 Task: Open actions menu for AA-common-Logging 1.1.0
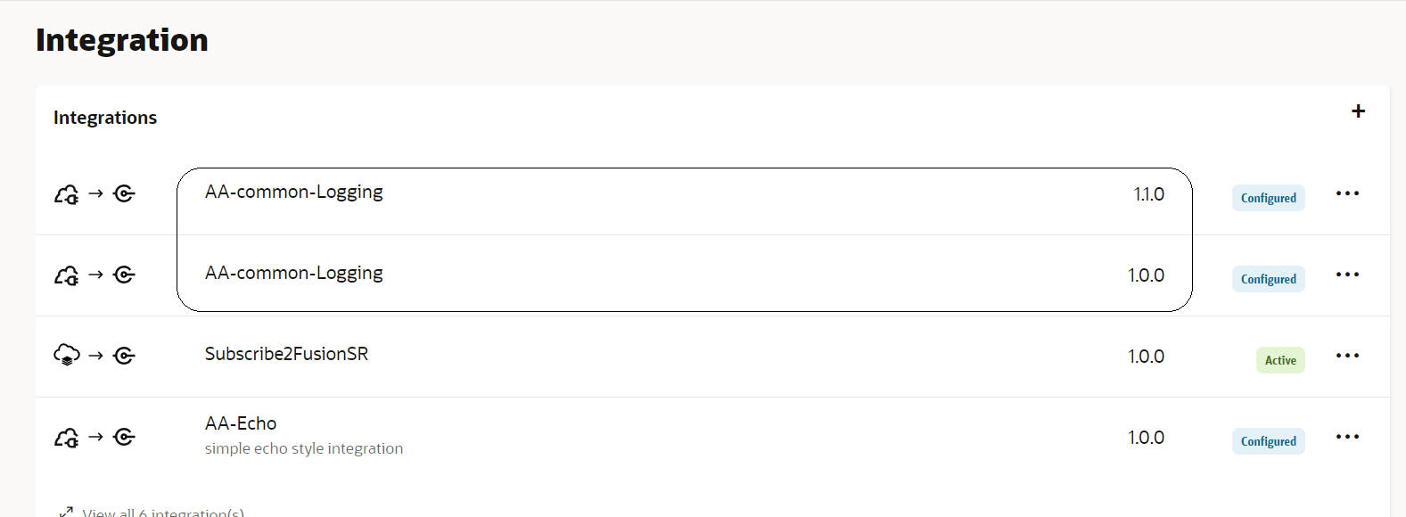point(1347,193)
